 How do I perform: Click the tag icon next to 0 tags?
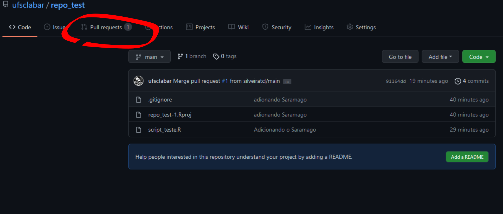(x=216, y=56)
